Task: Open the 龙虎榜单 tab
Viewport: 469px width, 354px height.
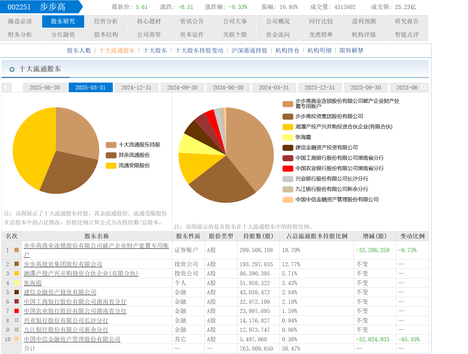Action: [321, 35]
